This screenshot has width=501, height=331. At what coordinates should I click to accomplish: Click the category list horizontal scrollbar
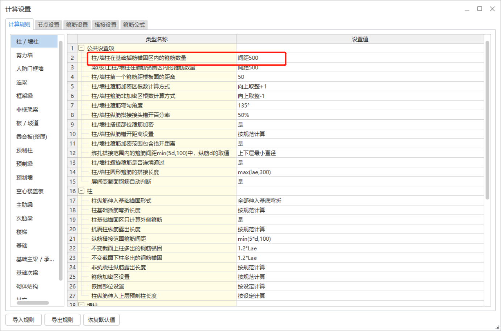click(33, 303)
